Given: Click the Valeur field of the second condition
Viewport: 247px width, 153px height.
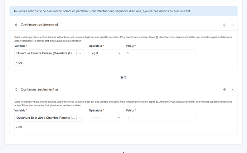Looking at the screenshot, I should point(160,118).
